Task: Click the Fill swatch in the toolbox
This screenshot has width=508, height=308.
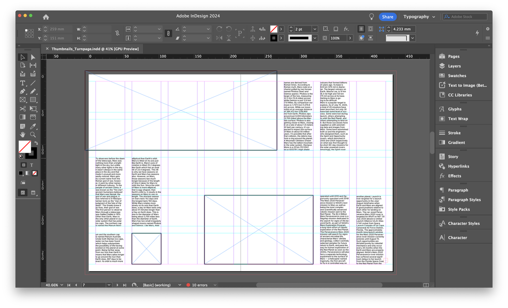Action: click(x=24, y=147)
